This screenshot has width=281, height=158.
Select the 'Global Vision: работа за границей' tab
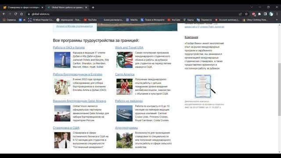point(67,7)
